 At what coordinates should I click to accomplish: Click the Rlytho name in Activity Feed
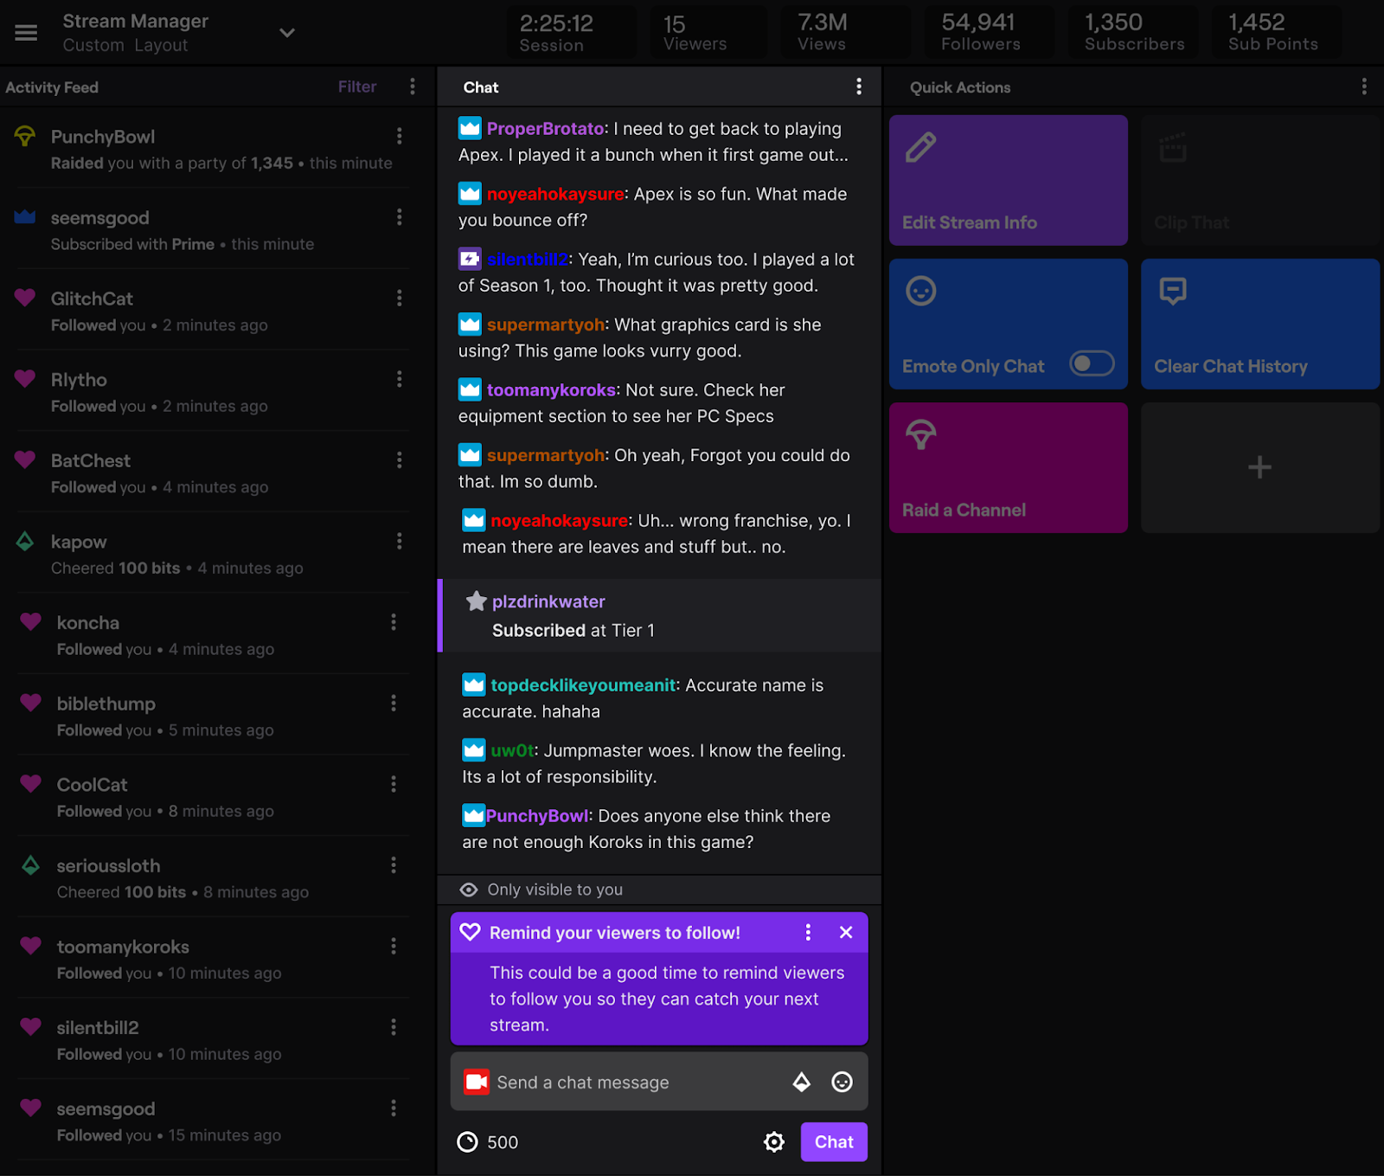pyautogui.click(x=79, y=380)
